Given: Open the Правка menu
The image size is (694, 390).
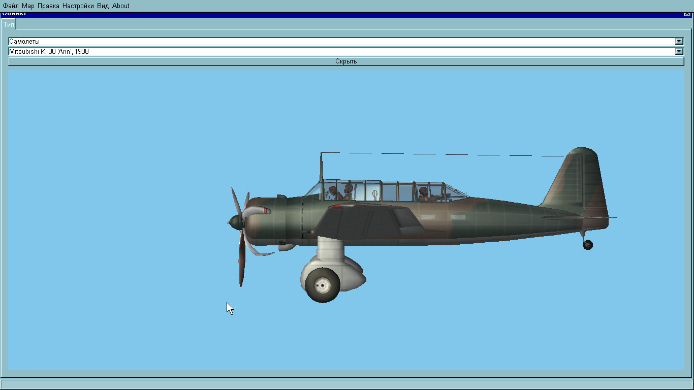Looking at the screenshot, I should [x=48, y=6].
